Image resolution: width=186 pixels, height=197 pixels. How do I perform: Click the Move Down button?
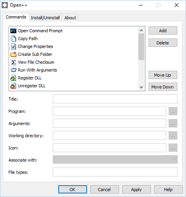coord(163,87)
